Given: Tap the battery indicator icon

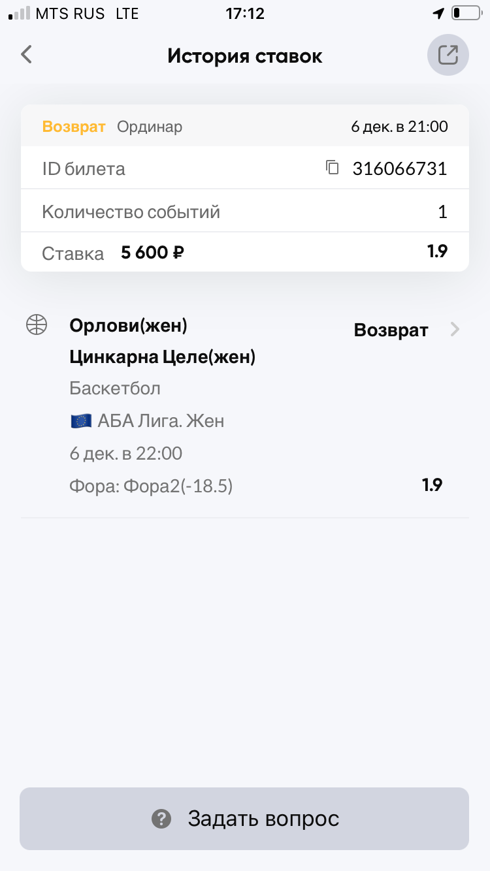Looking at the screenshot, I should [x=465, y=14].
